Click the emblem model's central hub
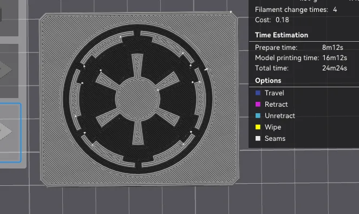 138,99
